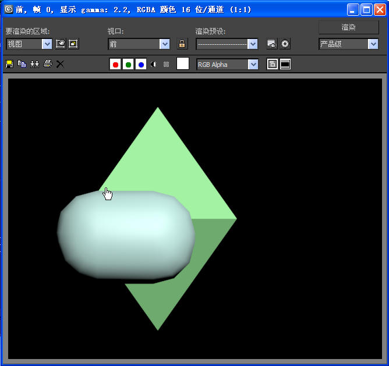Click the Save Image disk icon
389x366 pixels.
coord(9,64)
